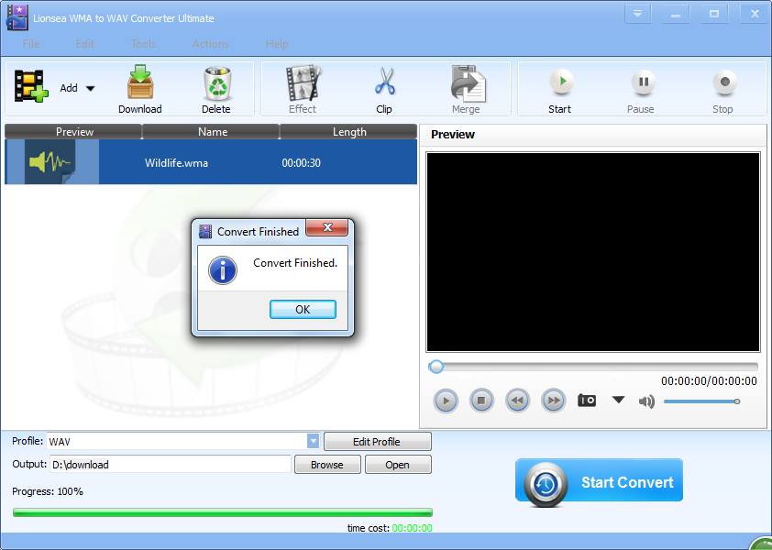The height and width of the screenshot is (550, 772).
Task: Close the Convert Finished dialog
Action: pos(326,228)
